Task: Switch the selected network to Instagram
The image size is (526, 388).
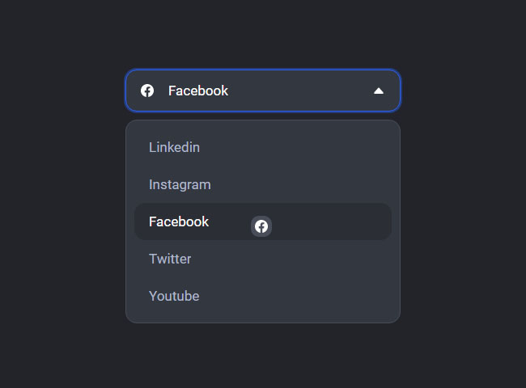Action: coord(180,184)
